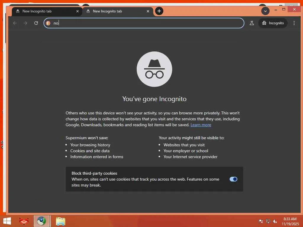Click "Your browsing history" list item

90,145
